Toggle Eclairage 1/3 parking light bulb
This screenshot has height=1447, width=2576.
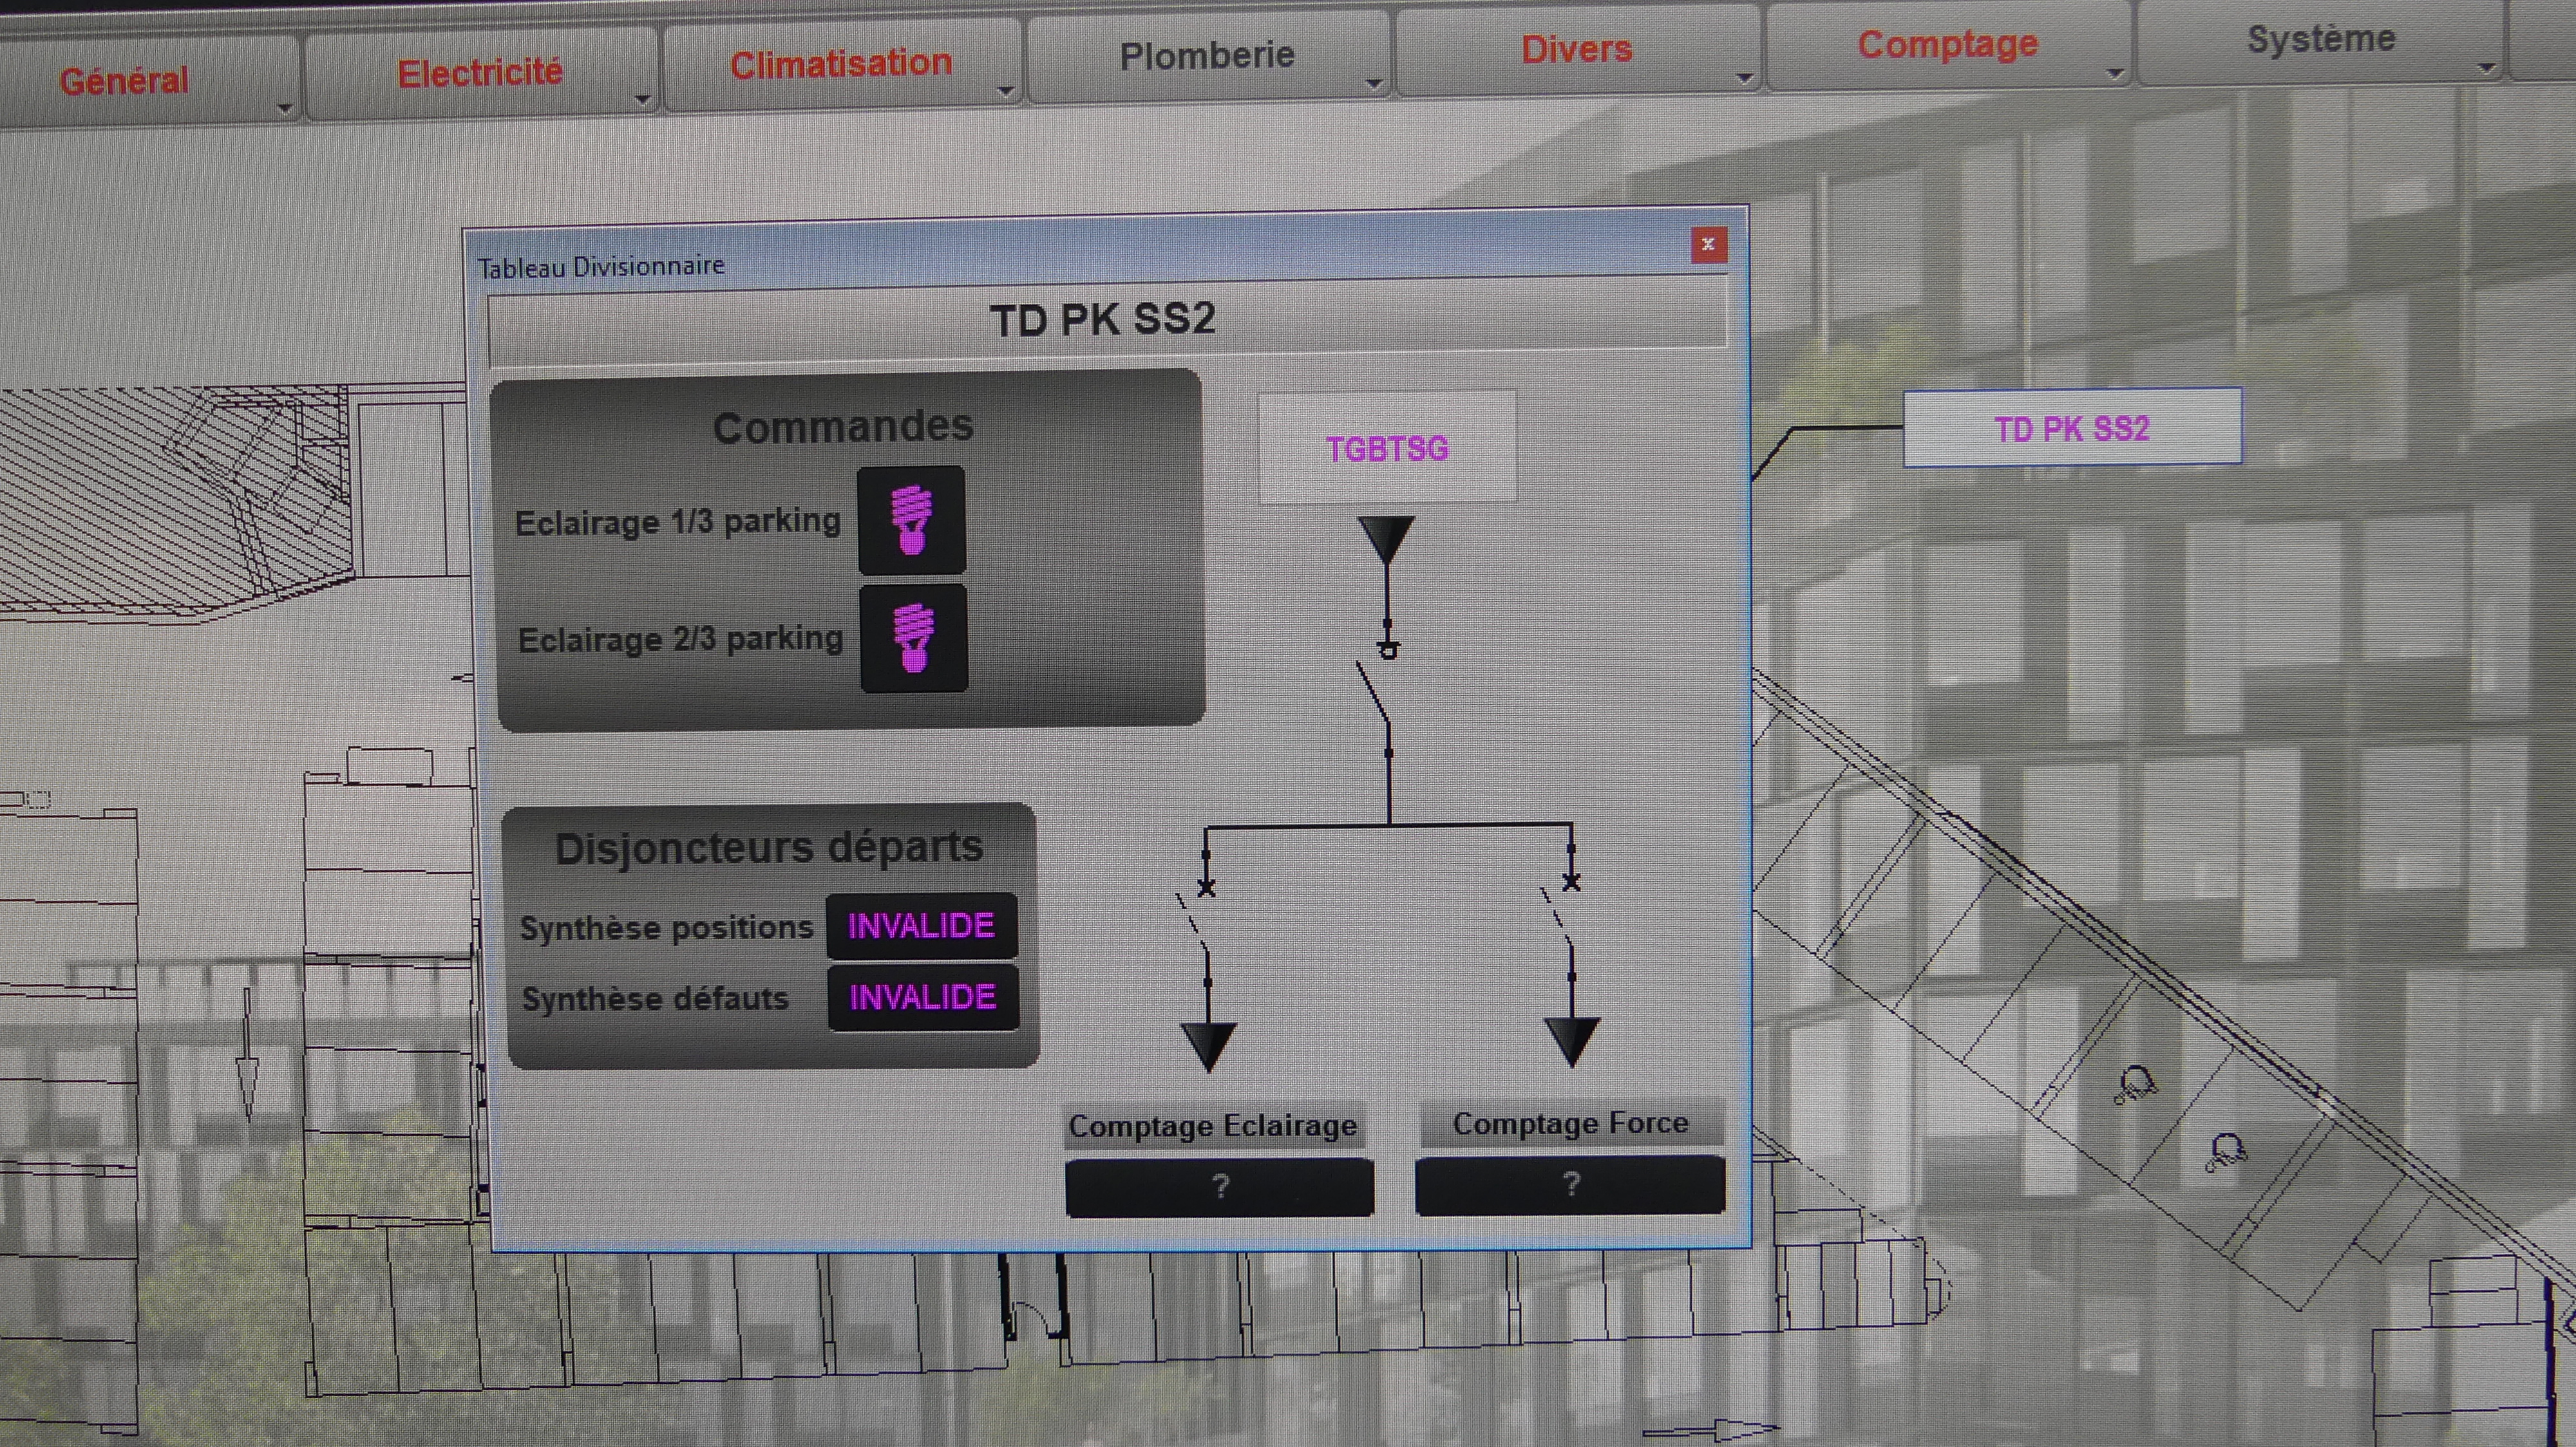click(x=911, y=519)
